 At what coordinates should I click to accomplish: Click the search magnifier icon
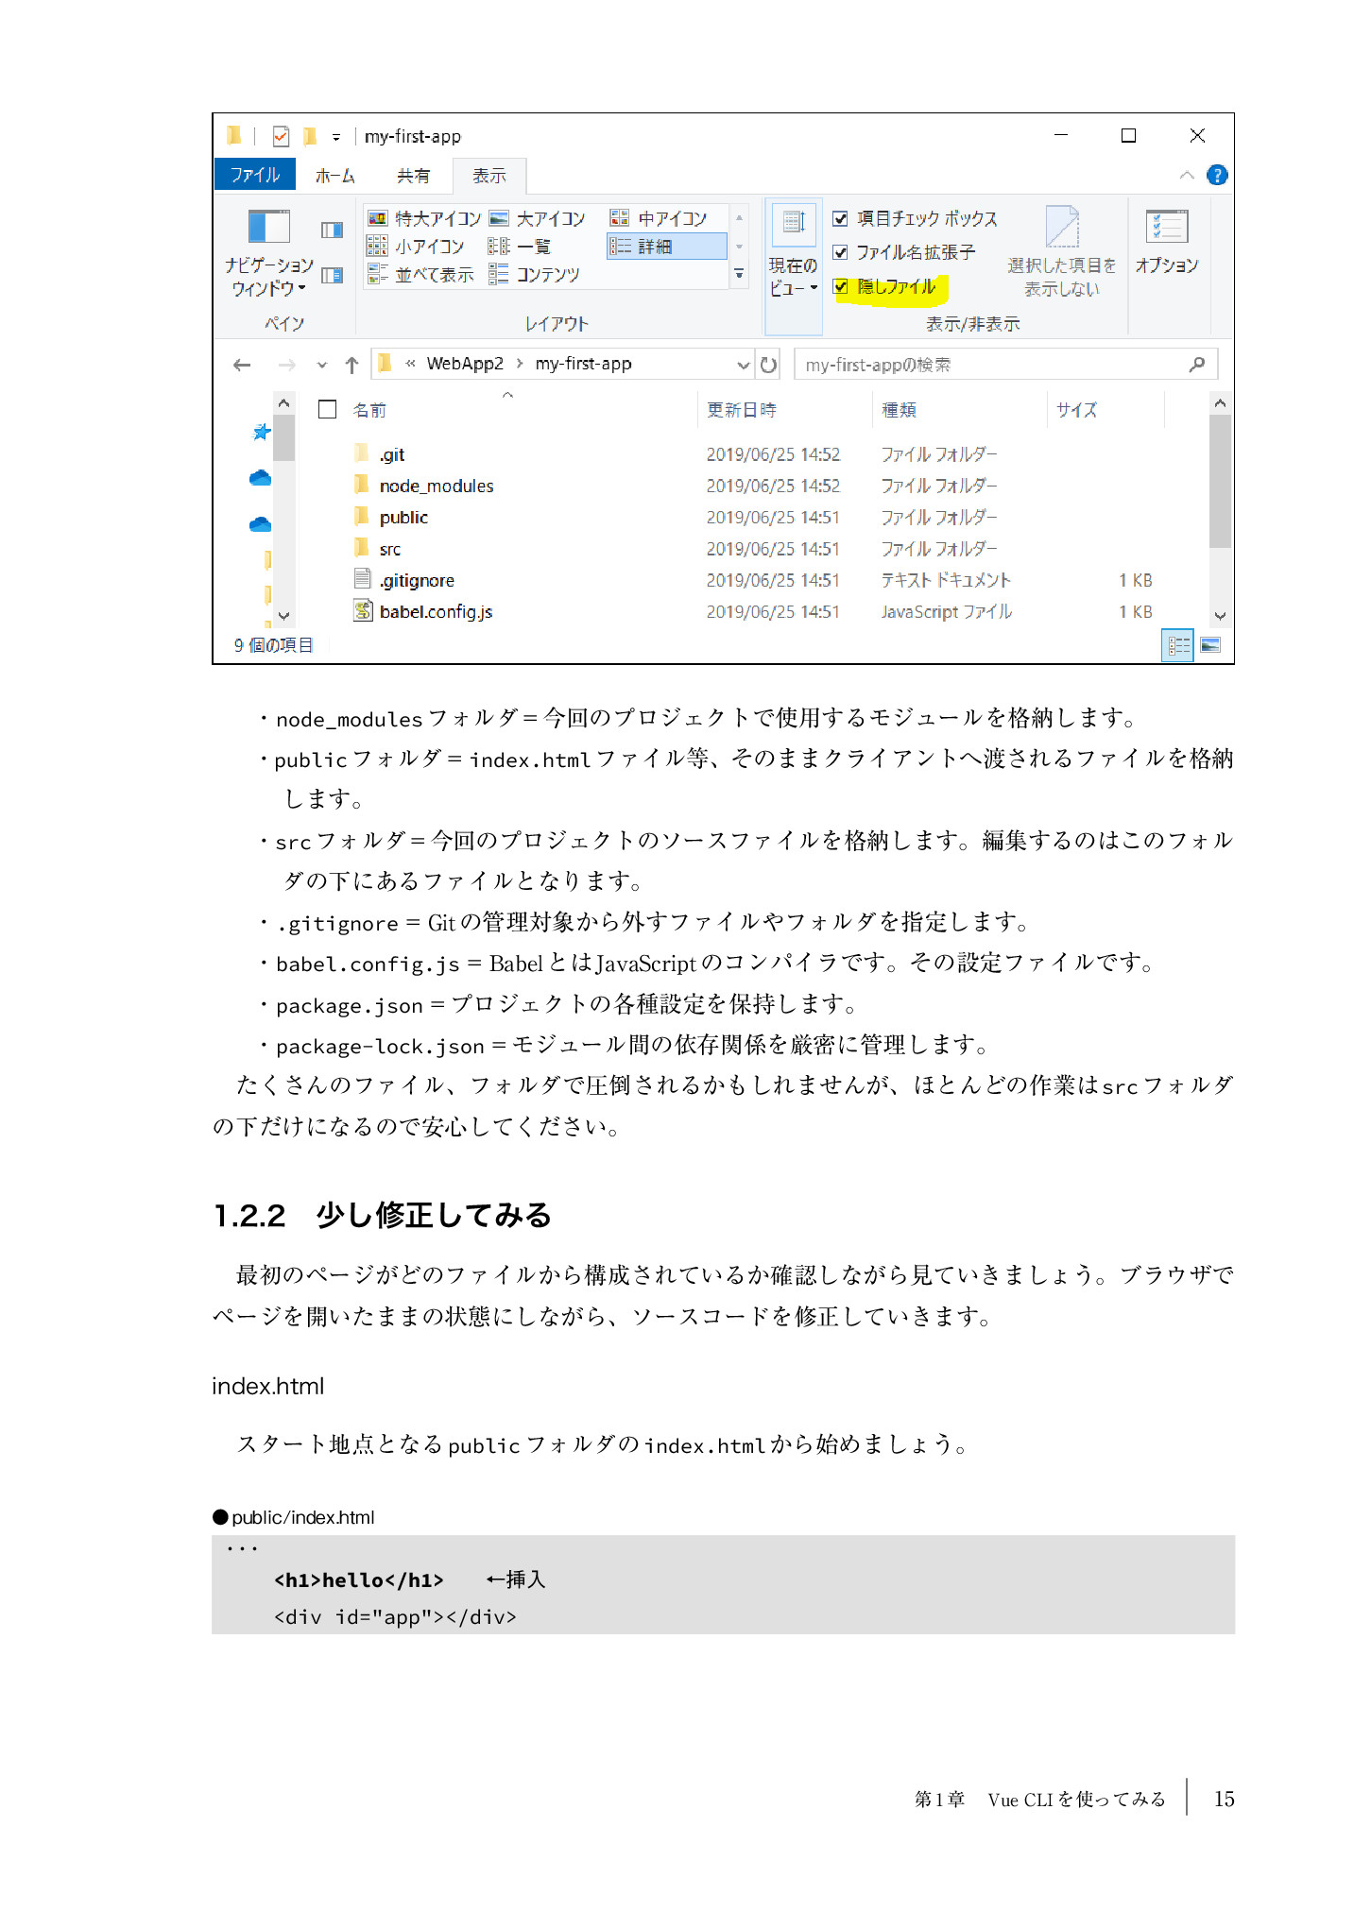coord(1196,365)
